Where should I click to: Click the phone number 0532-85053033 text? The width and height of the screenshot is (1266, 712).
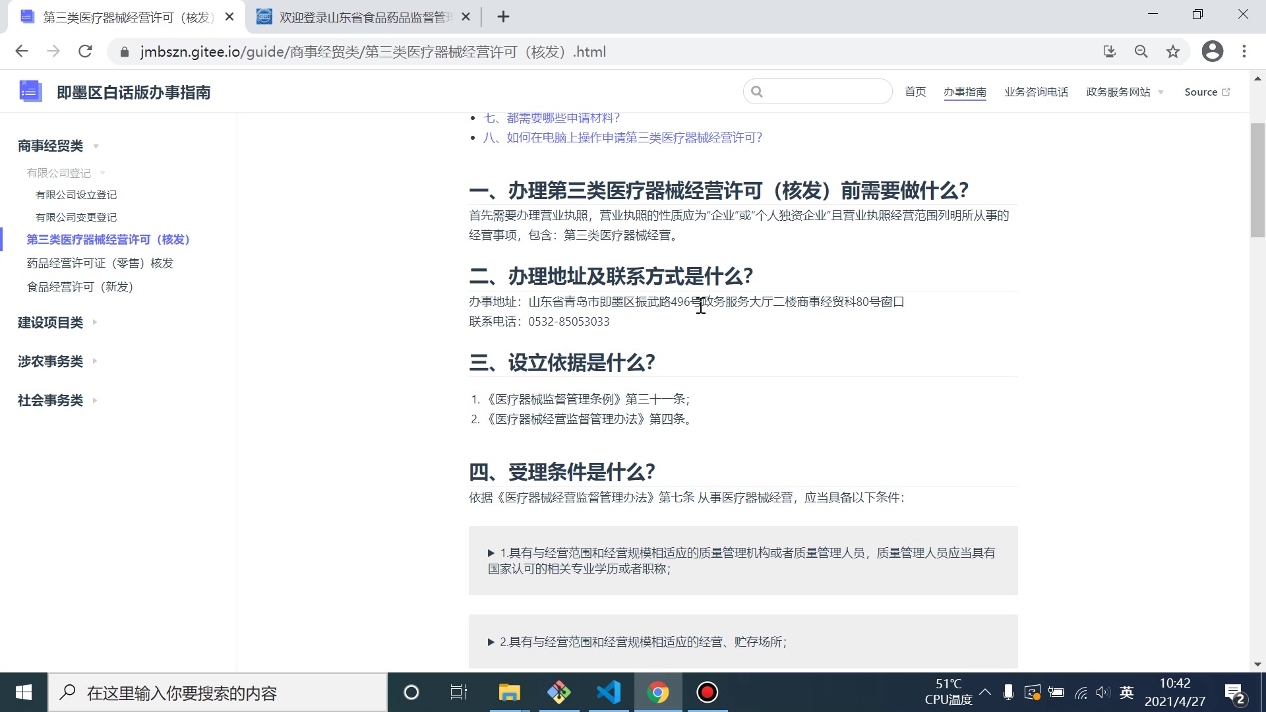pyautogui.click(x=569, y=322)
